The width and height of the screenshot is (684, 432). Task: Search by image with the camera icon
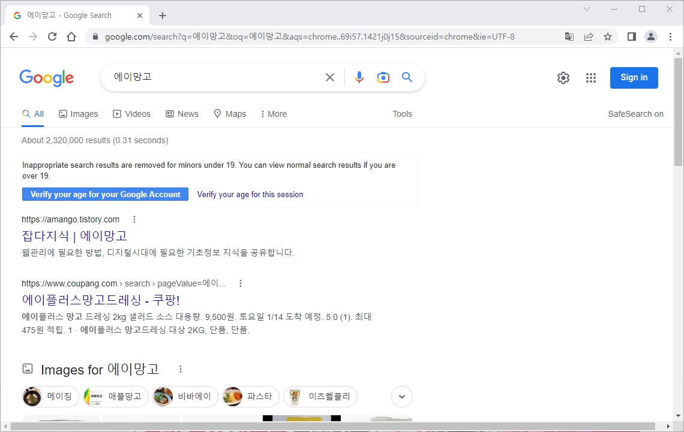pos(383,77)
